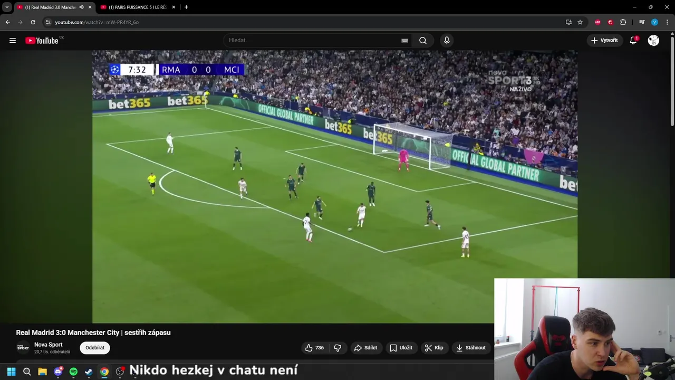
Task: Switch to the PARIS PUISSANCE tab
Action: click(138, 7)
